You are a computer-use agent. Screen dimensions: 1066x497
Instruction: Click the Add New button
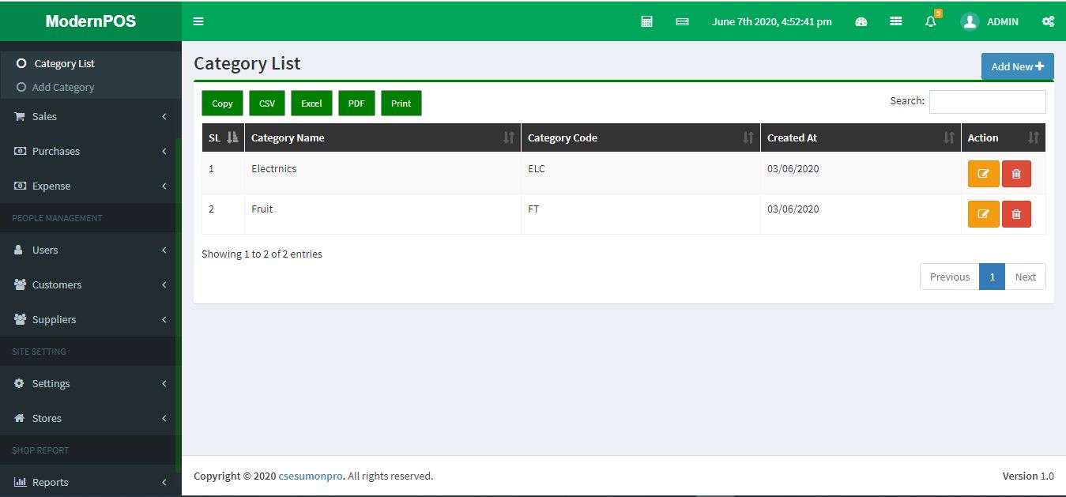coord(1018,66)
